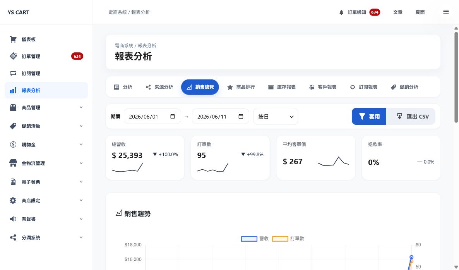The image size is (459, 270).
Task: Switch to the 訂閱報表 tab
Action: point(363,87)
